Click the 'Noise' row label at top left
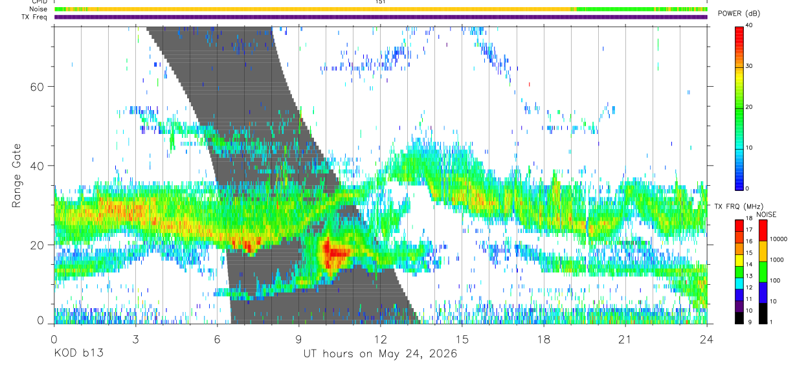 39,9
